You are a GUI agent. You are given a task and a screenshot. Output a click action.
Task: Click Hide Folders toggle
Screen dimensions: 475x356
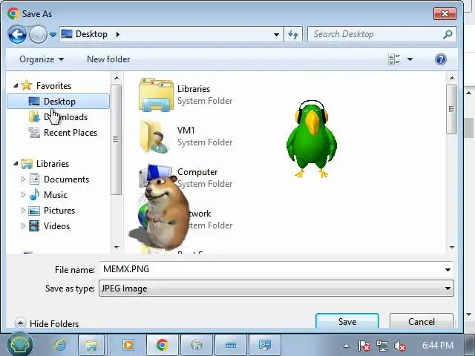tap(47, 323)
